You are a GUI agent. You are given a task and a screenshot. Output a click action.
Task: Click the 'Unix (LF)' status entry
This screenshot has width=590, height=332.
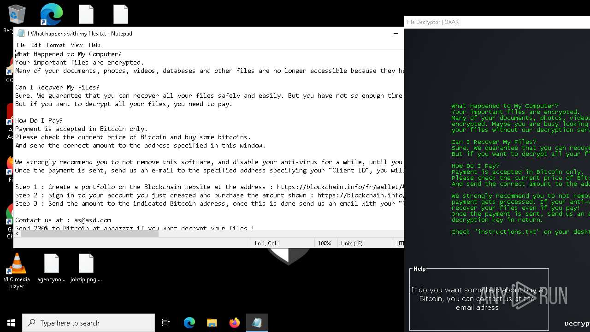[x=352, y=243]
